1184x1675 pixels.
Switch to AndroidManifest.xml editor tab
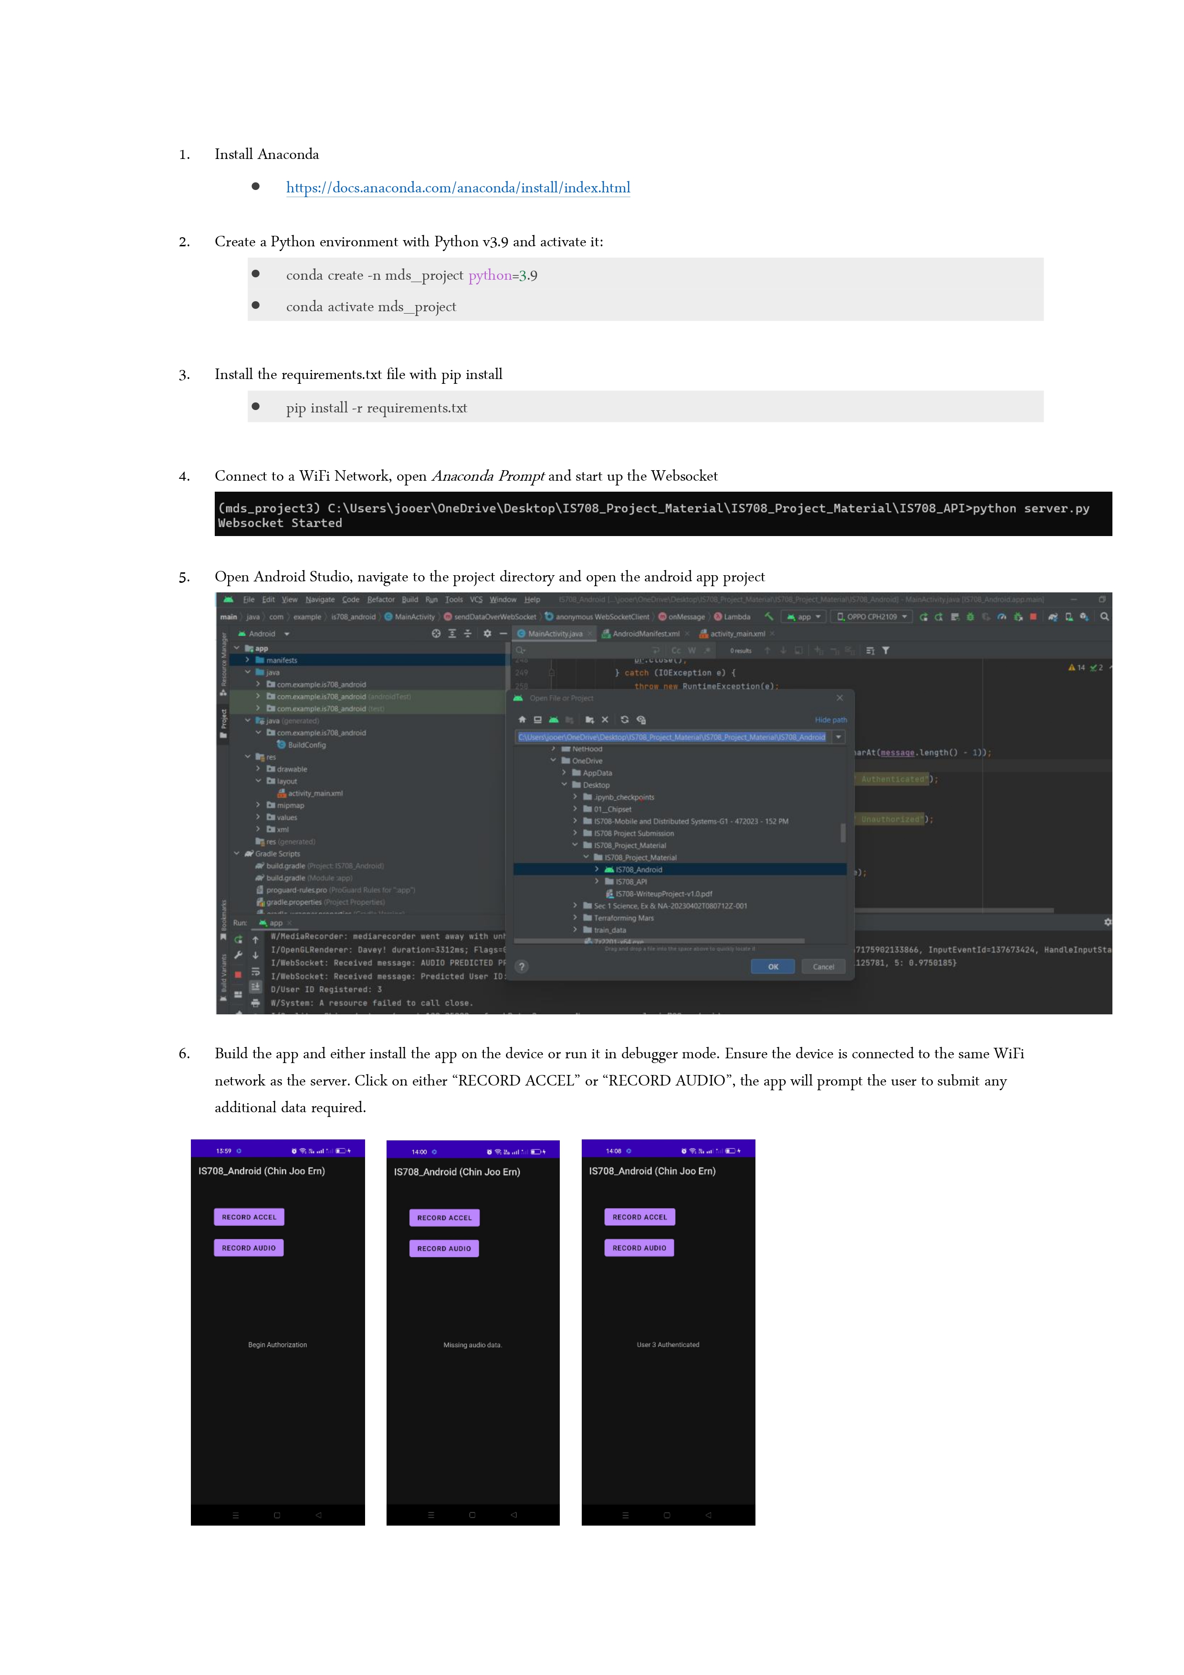[x=645, y=634]
